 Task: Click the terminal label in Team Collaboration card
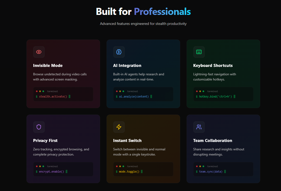tap(213, 166)
